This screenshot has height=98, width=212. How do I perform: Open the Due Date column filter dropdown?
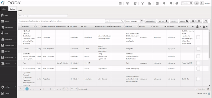tap(165, 27)
